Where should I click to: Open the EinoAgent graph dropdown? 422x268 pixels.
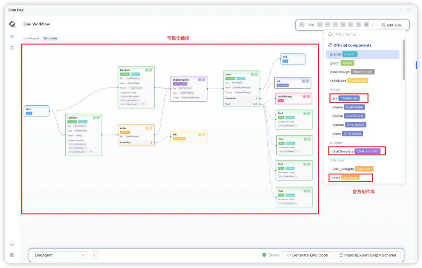click(x=60, y=255)
